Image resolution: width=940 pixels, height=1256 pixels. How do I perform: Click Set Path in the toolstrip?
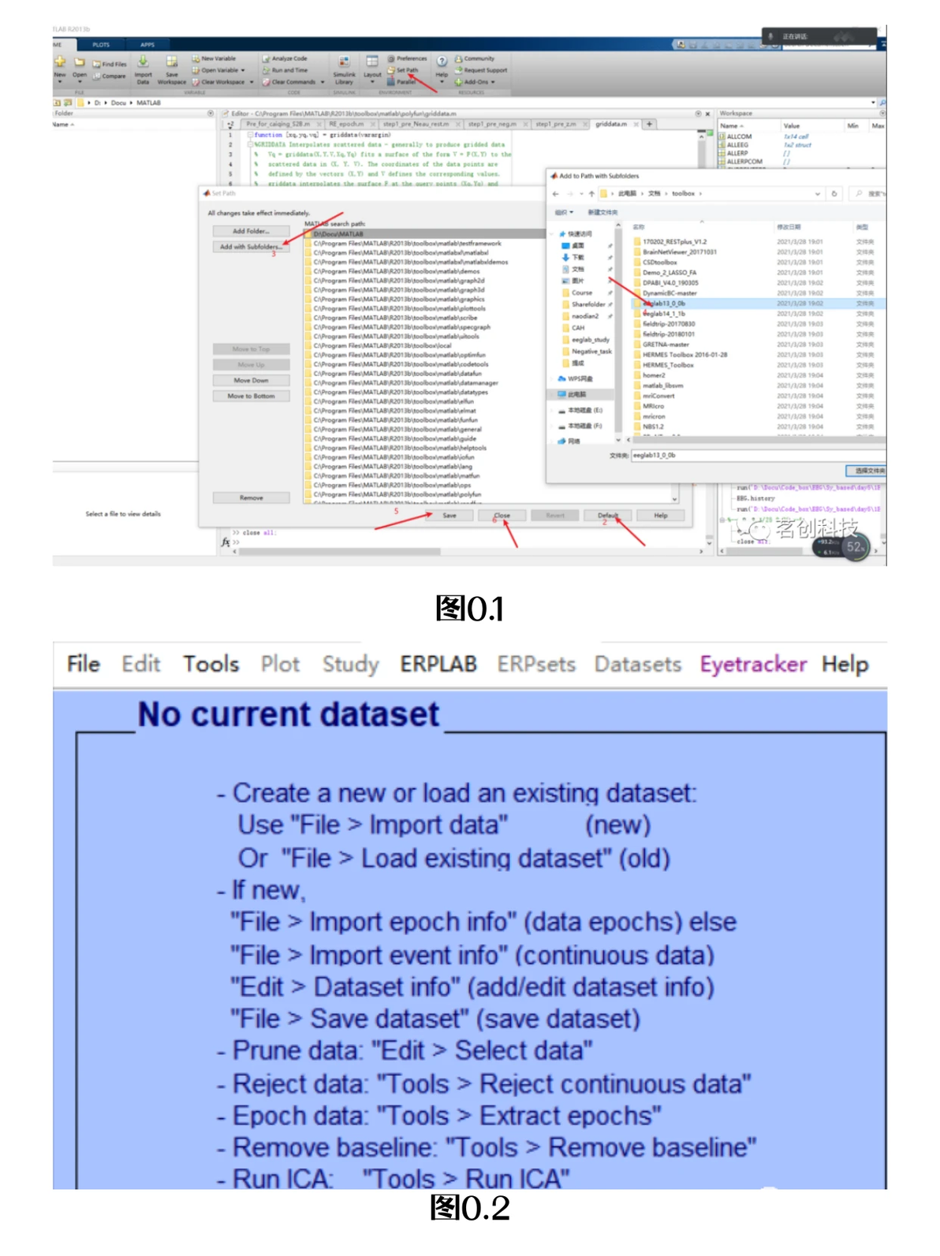coord(403,70)
